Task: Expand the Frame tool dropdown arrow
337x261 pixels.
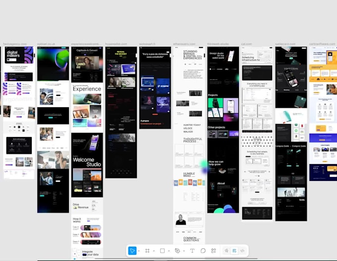Action: (154, 251)
